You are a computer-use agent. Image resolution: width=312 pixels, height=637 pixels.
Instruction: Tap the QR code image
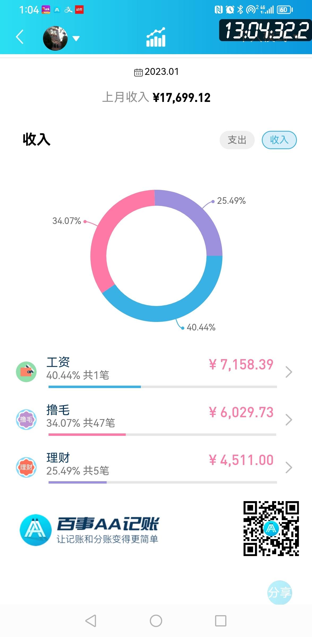[271, 528]
